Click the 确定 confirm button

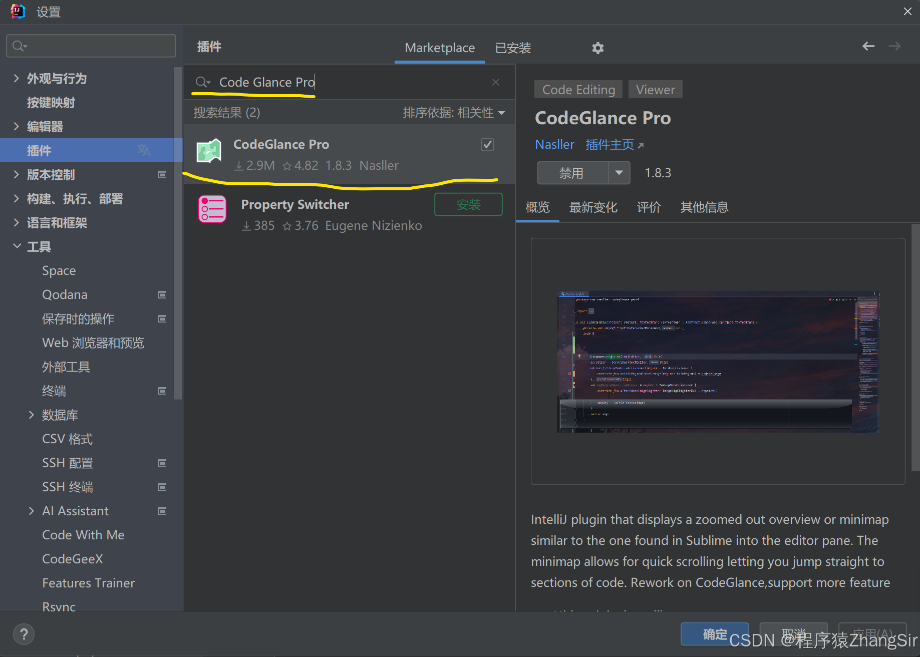coord(715,634)
